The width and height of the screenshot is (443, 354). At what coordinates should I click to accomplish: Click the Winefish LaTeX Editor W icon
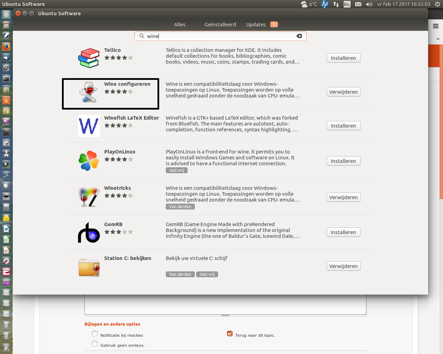point(89,126)
